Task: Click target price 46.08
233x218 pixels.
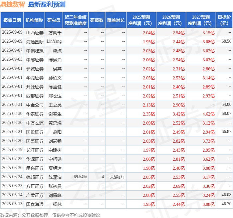Action: point(226,195)
